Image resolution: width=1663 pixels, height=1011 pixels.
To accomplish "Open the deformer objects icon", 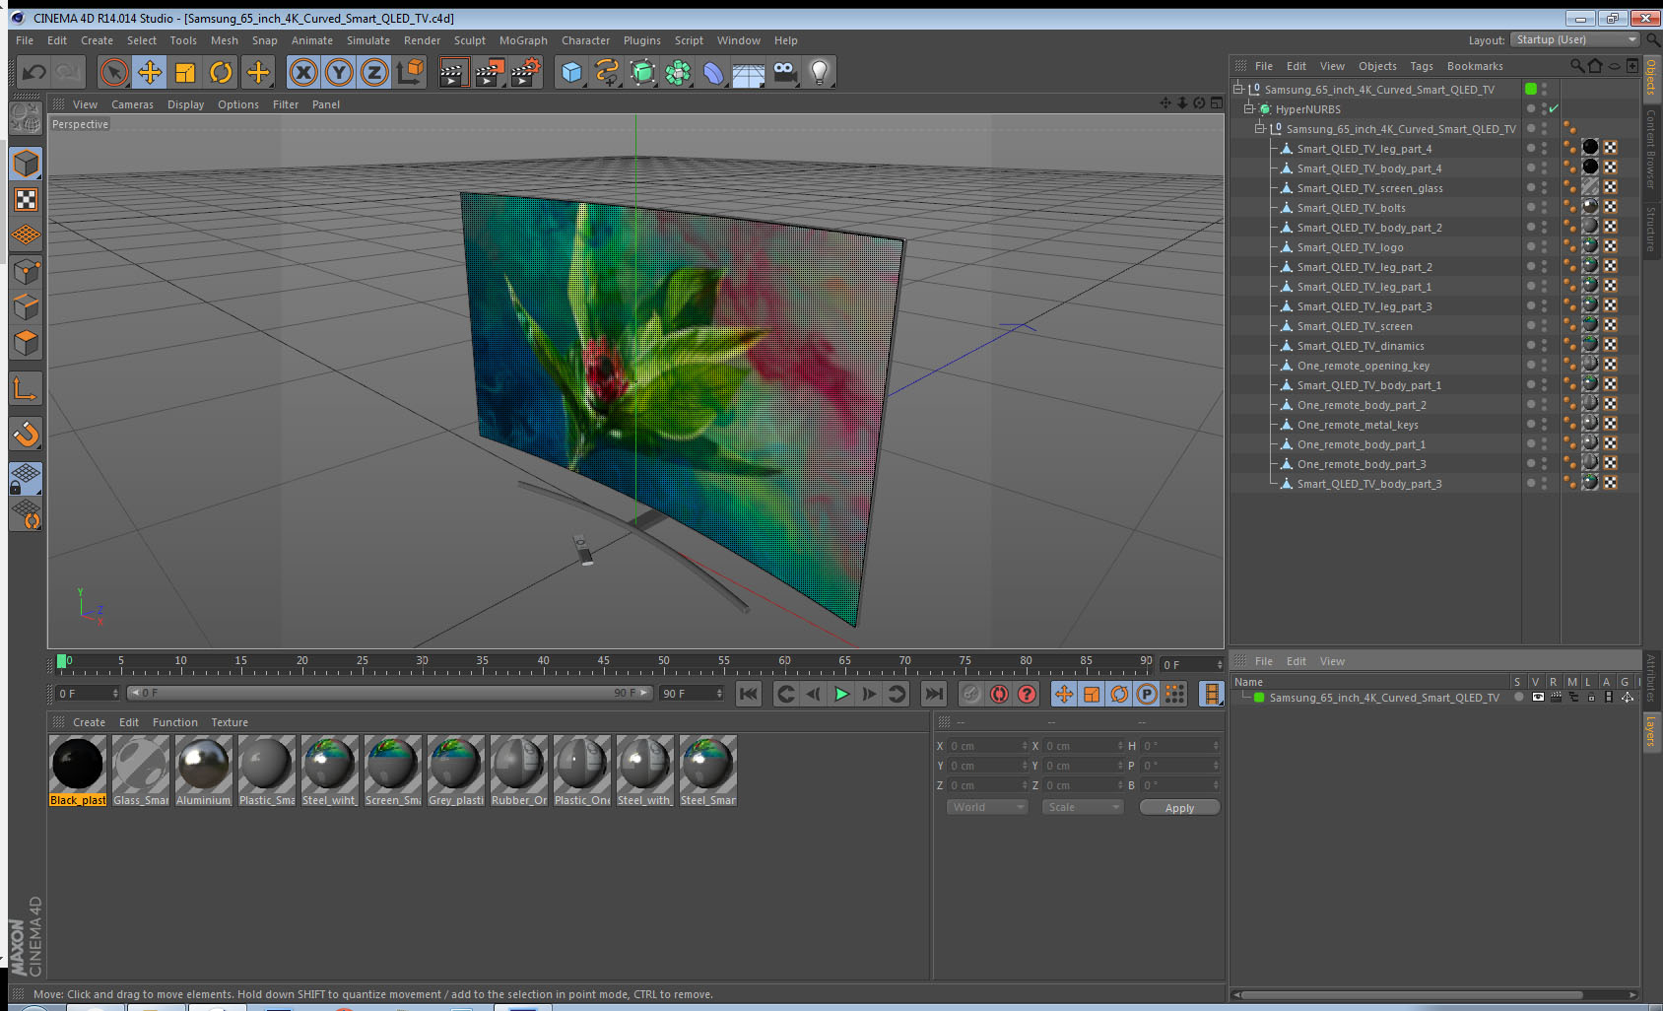I will click(x=713, y=72).
